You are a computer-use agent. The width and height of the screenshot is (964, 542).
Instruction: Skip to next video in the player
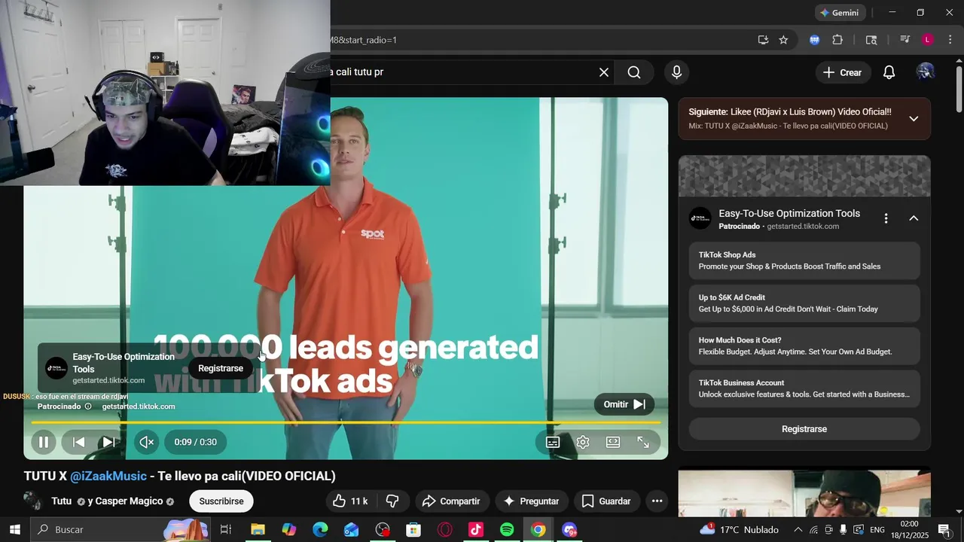click(109, 443)
